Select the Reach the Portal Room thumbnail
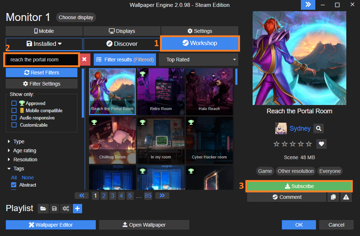The width and height of the screenshot is (360, 236). click(x=112, y=92)
